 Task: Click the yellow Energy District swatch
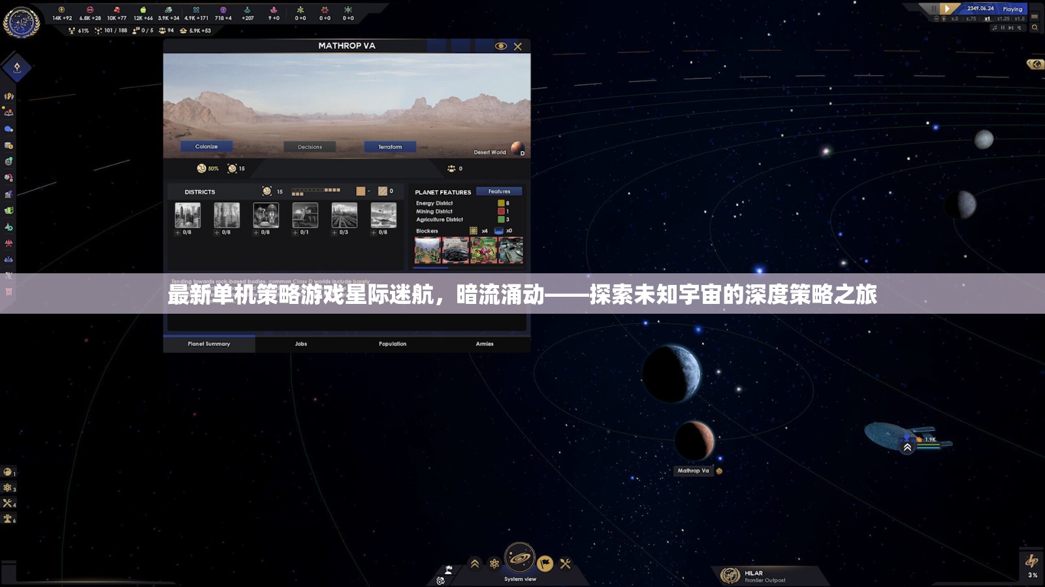pos(501,203)
